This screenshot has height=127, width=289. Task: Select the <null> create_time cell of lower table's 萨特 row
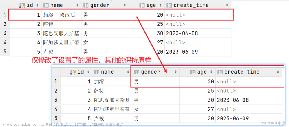click(249, 91)
